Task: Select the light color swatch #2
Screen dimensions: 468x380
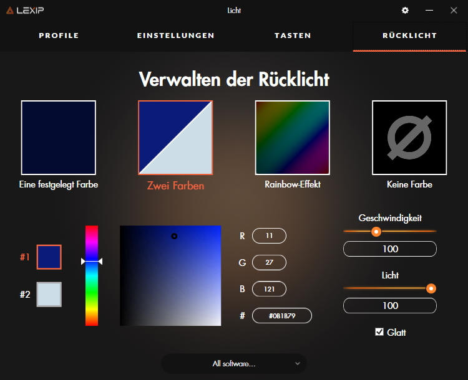Action: pos(49,294)
